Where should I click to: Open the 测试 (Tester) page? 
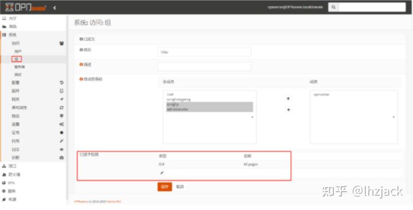pos(18,75)
